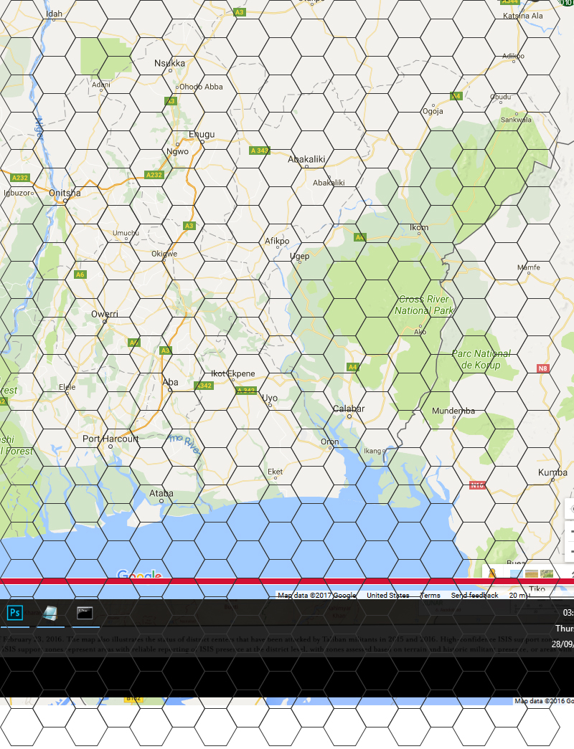Click the Igbuzor town label

(17, 193)
